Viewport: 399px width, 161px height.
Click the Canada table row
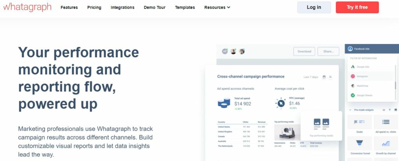coord(242,136)
